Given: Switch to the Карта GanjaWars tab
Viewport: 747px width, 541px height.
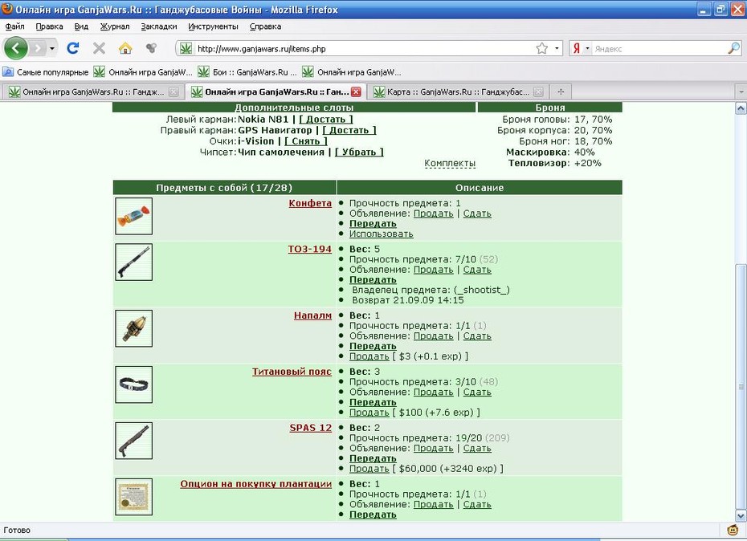Looking at the screenshot, I should pos(457,92).
